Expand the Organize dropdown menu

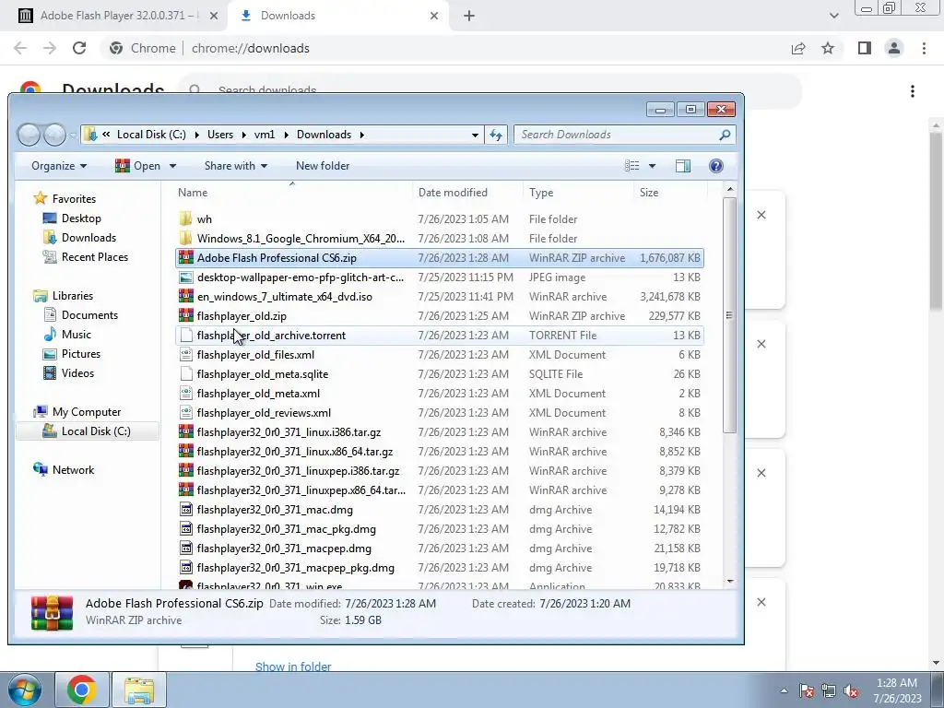pos(59,166)
